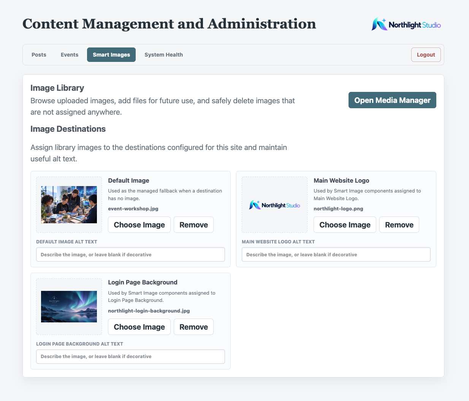Click the Logout button

(426, 55)
